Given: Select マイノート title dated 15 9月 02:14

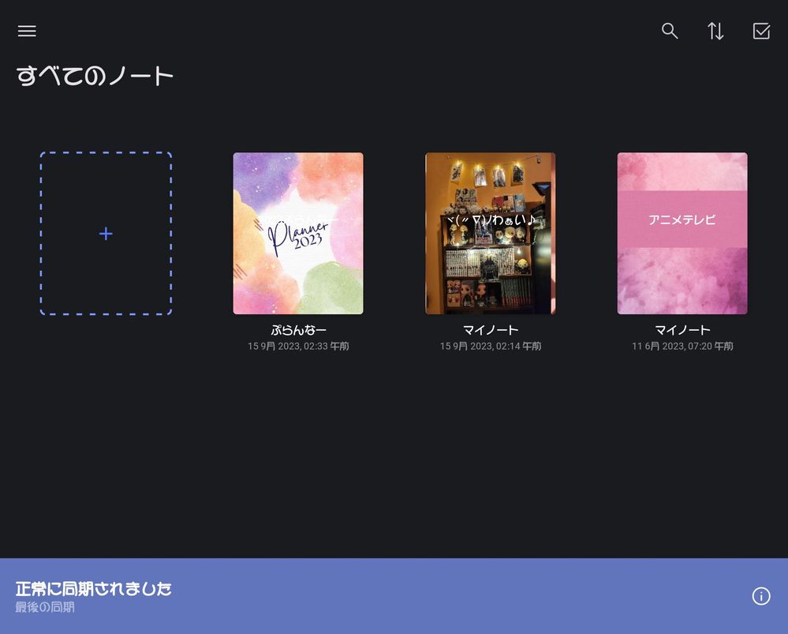Looking at the screenshot, I should (x=491, y=330).
